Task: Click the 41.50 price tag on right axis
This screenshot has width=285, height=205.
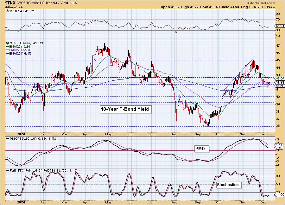Action: pos(280,86)
